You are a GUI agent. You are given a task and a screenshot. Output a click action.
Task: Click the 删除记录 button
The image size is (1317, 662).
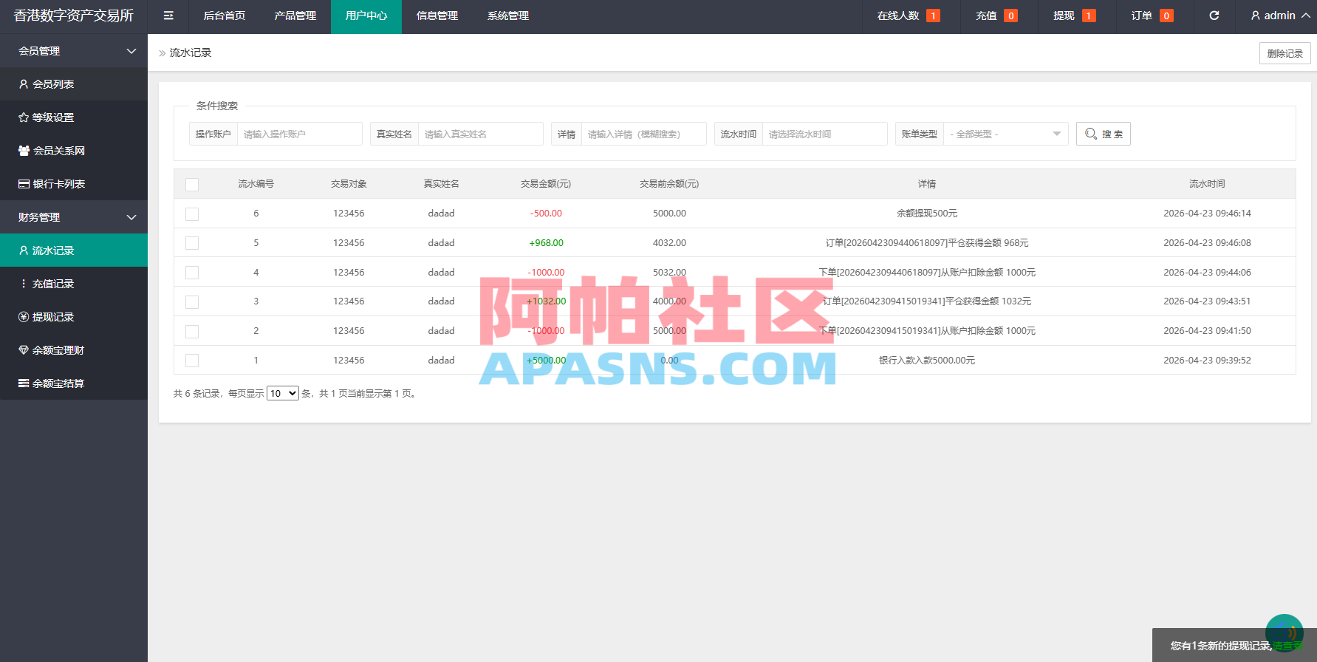pos(1285,53)
